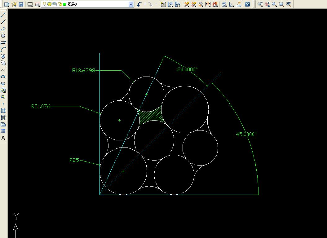Select the Hatch tool
Viewport: 327px width, 238px height.
click(3, 111)
